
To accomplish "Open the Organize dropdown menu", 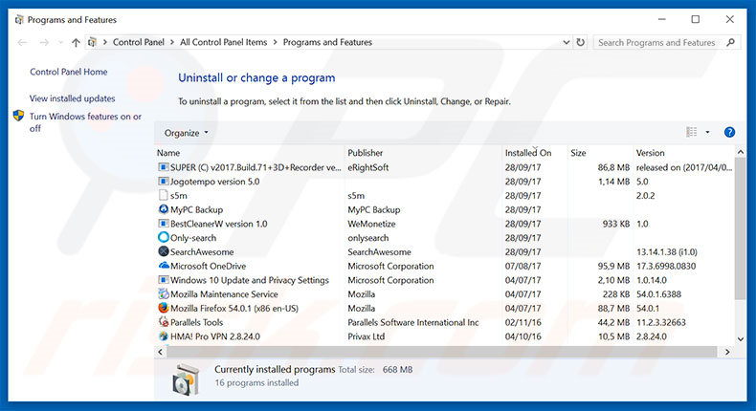I will (x=186, y=133).
